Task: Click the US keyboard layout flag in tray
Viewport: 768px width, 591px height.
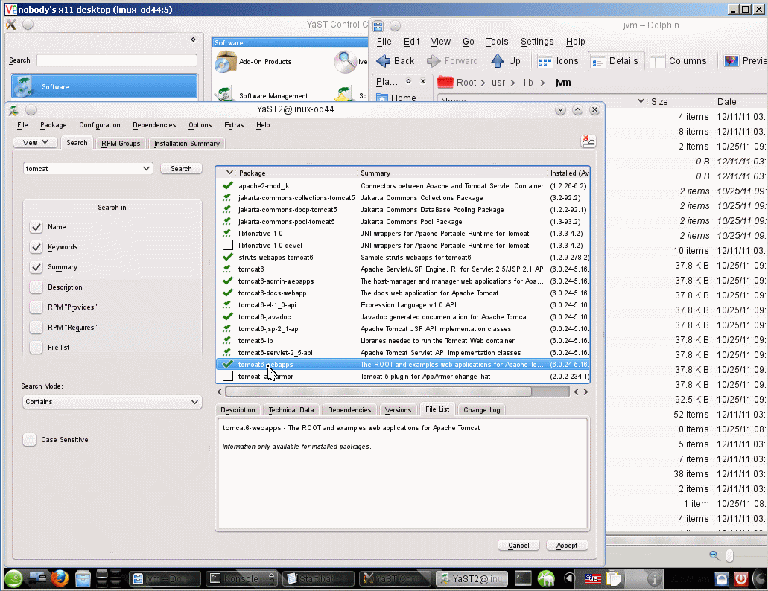Action: tap(593, 579)
